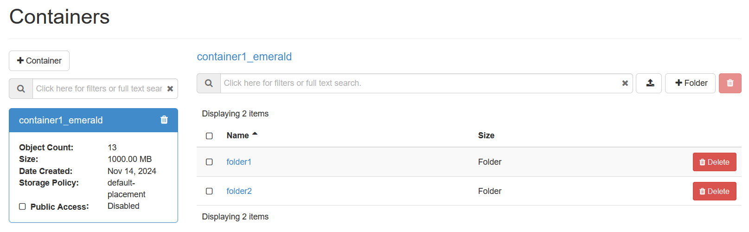Open the folder1 link
Viewport: 749px width, 232px height.
click(239, 162)
